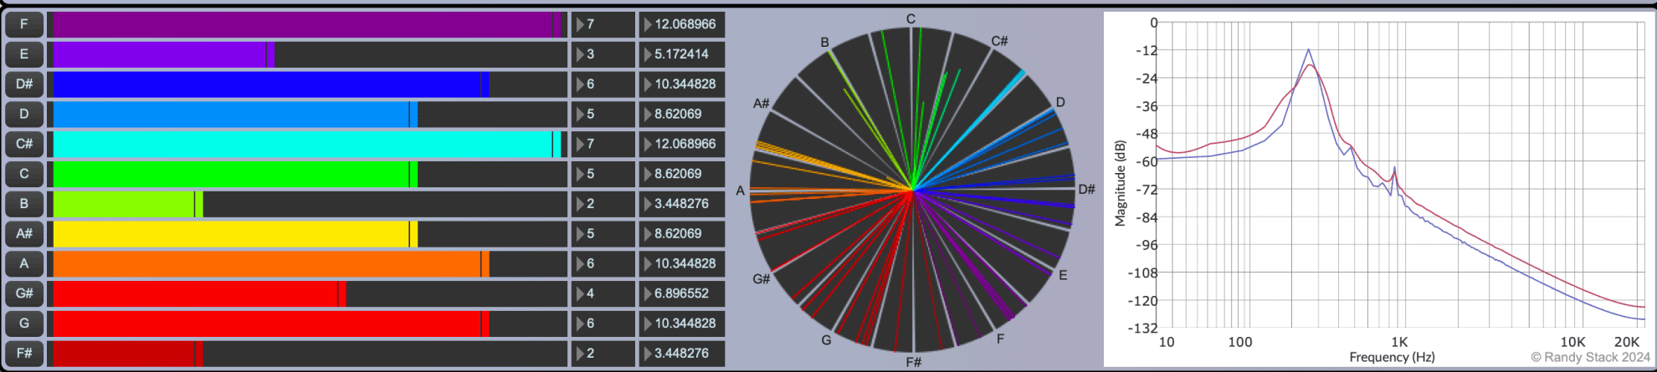This screenshot has width=1657, height=372.
Task: Set the yellow A# slider level
Action: tap(306, 233)
